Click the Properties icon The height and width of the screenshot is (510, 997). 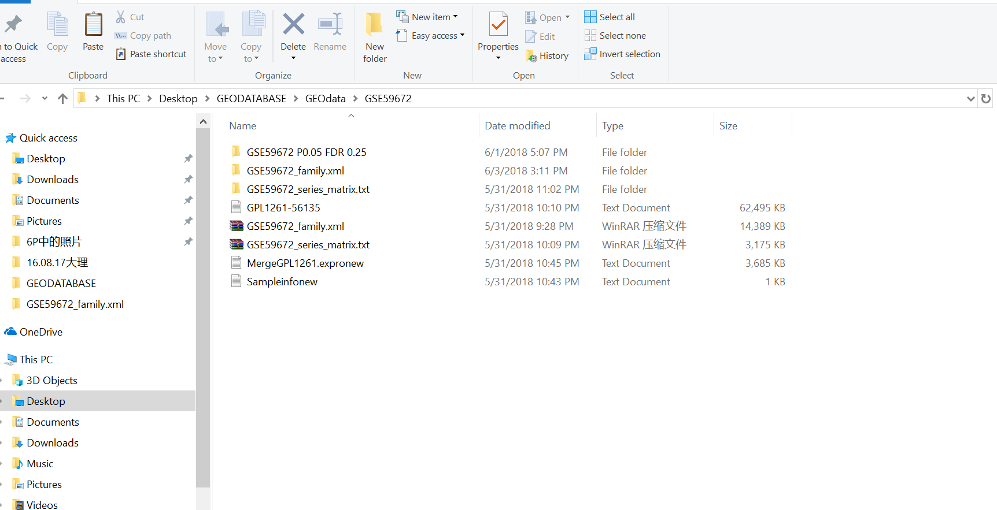coord(498,25)
